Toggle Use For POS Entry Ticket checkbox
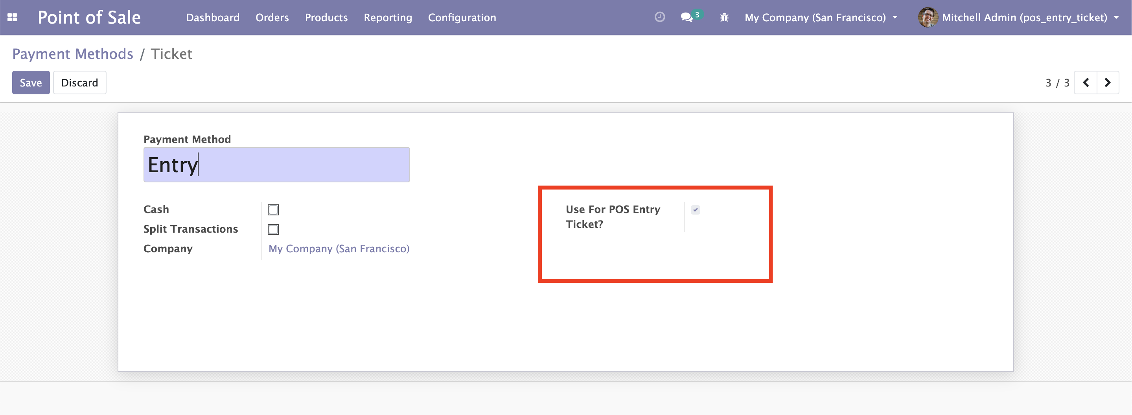1132x415 pixels. coord(695,210)
